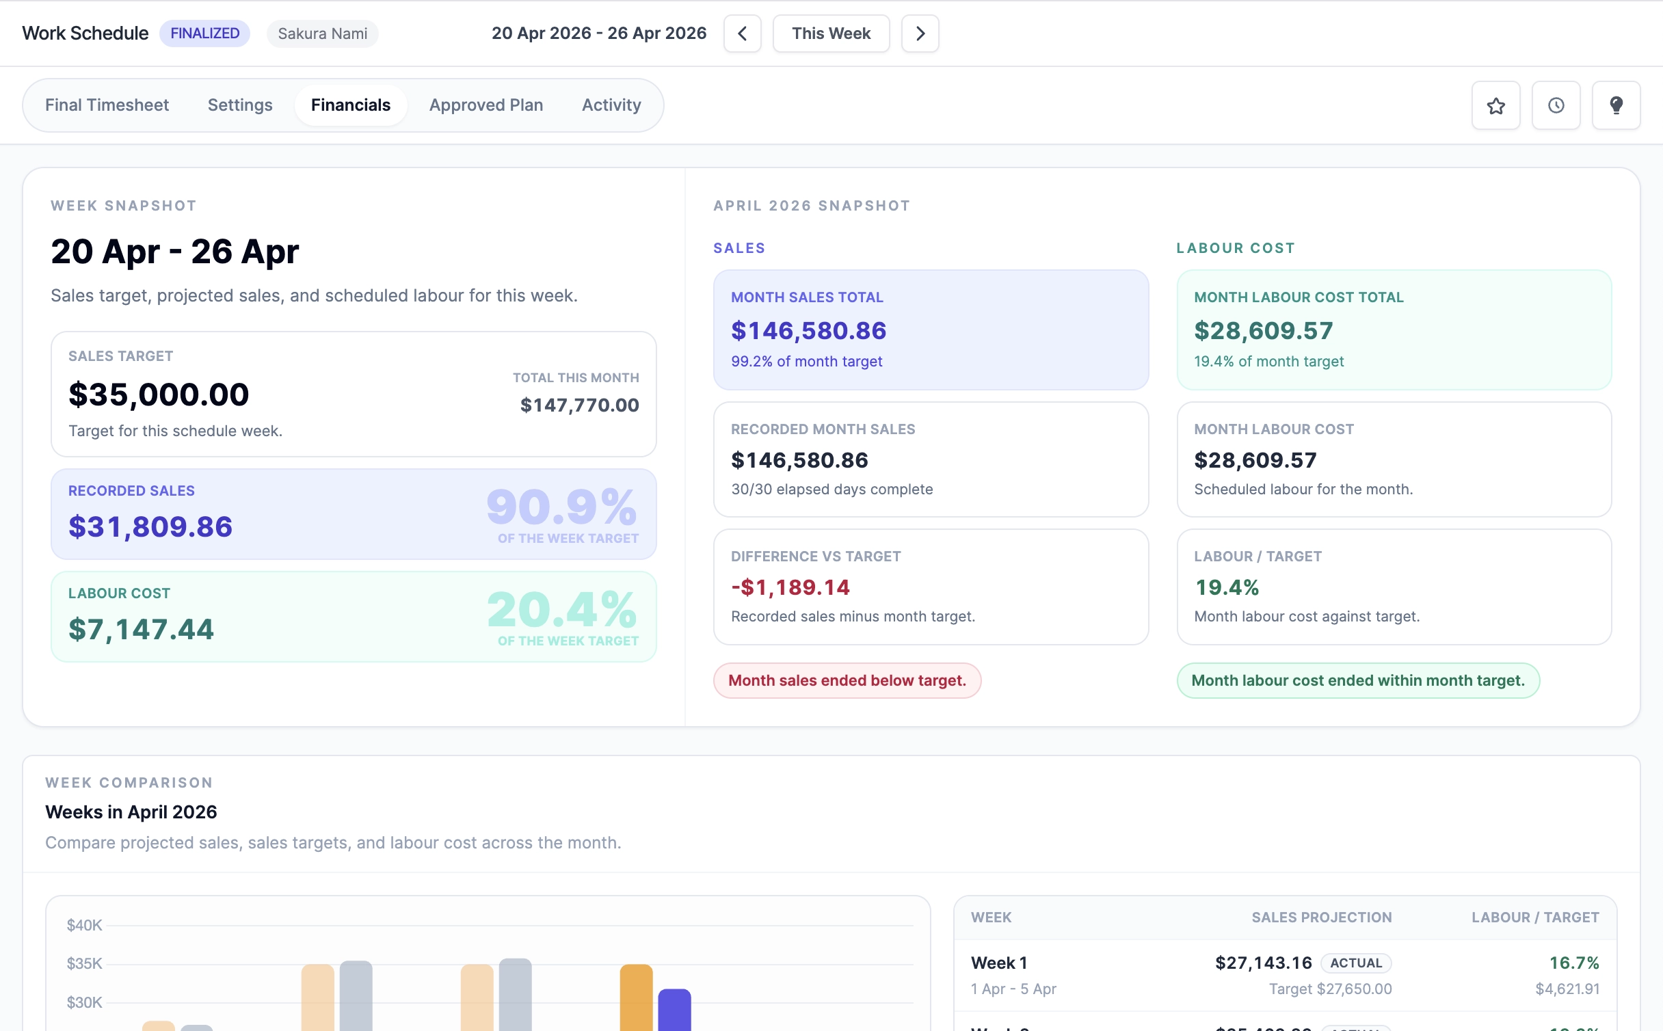
Task: Click the '20 Apr - 26 Apr' snapshot heading
Action: pos(175,252)
